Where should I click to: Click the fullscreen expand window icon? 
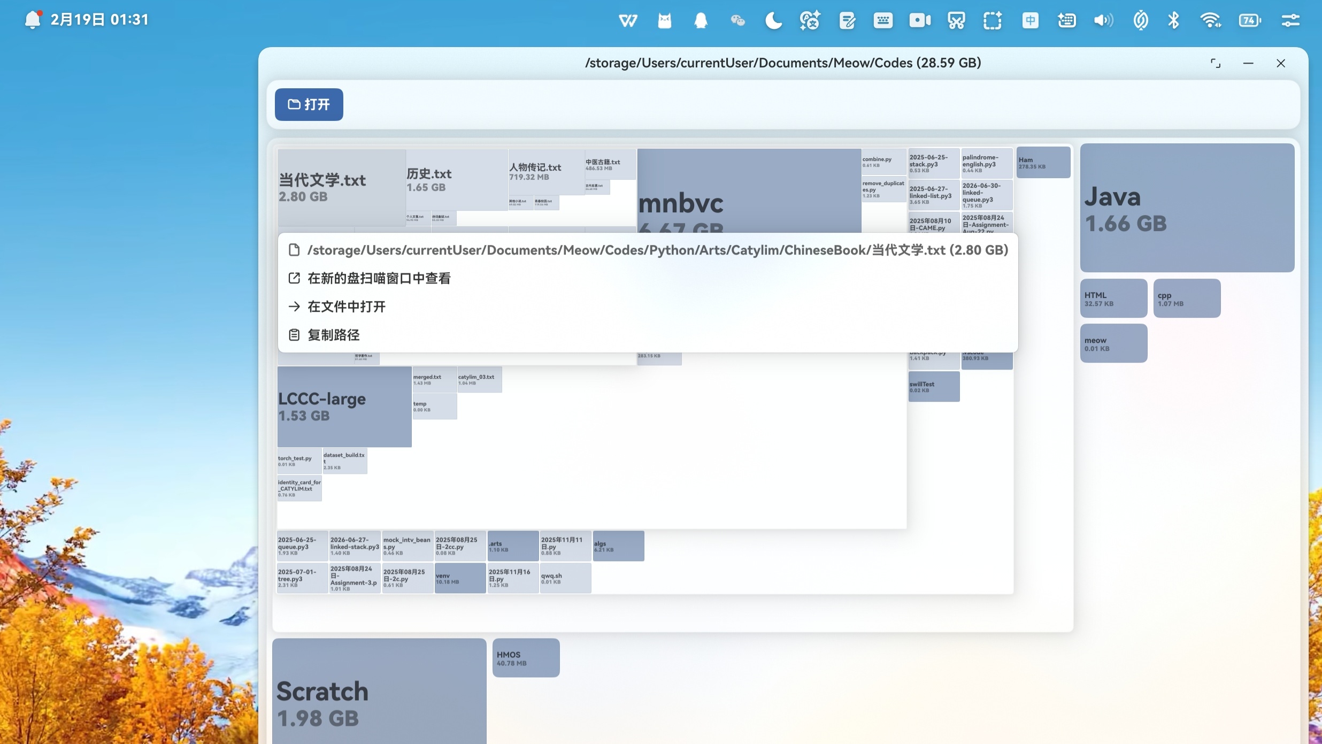1215,63
